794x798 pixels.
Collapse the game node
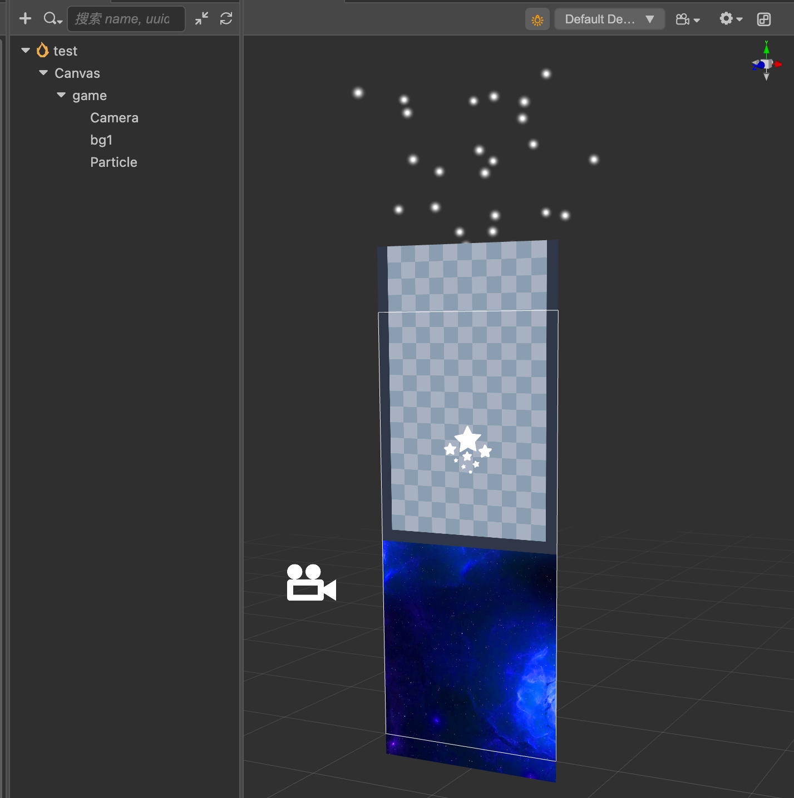(61, 95)
